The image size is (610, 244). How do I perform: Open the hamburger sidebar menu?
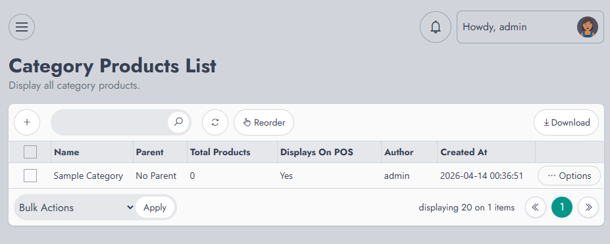coord(22,27)
